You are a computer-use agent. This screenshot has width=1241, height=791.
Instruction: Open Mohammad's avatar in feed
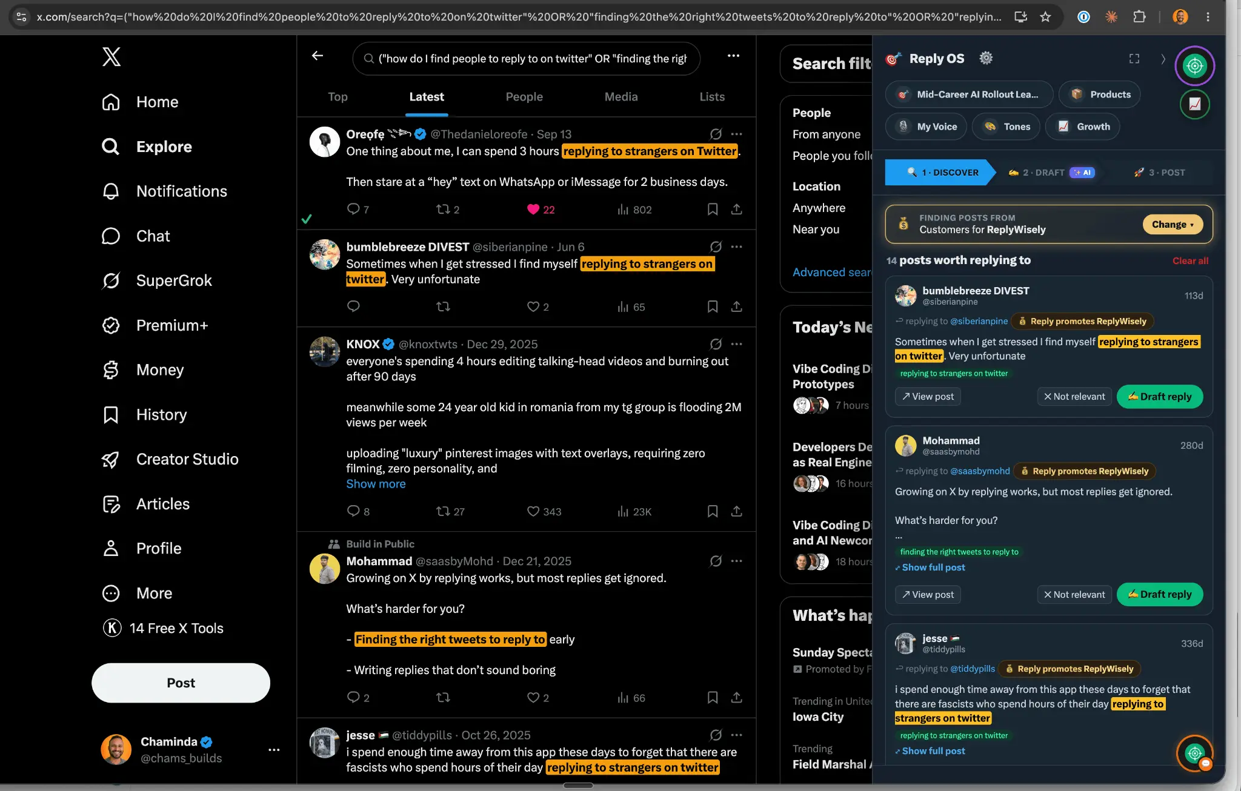[x=325, y=569]
